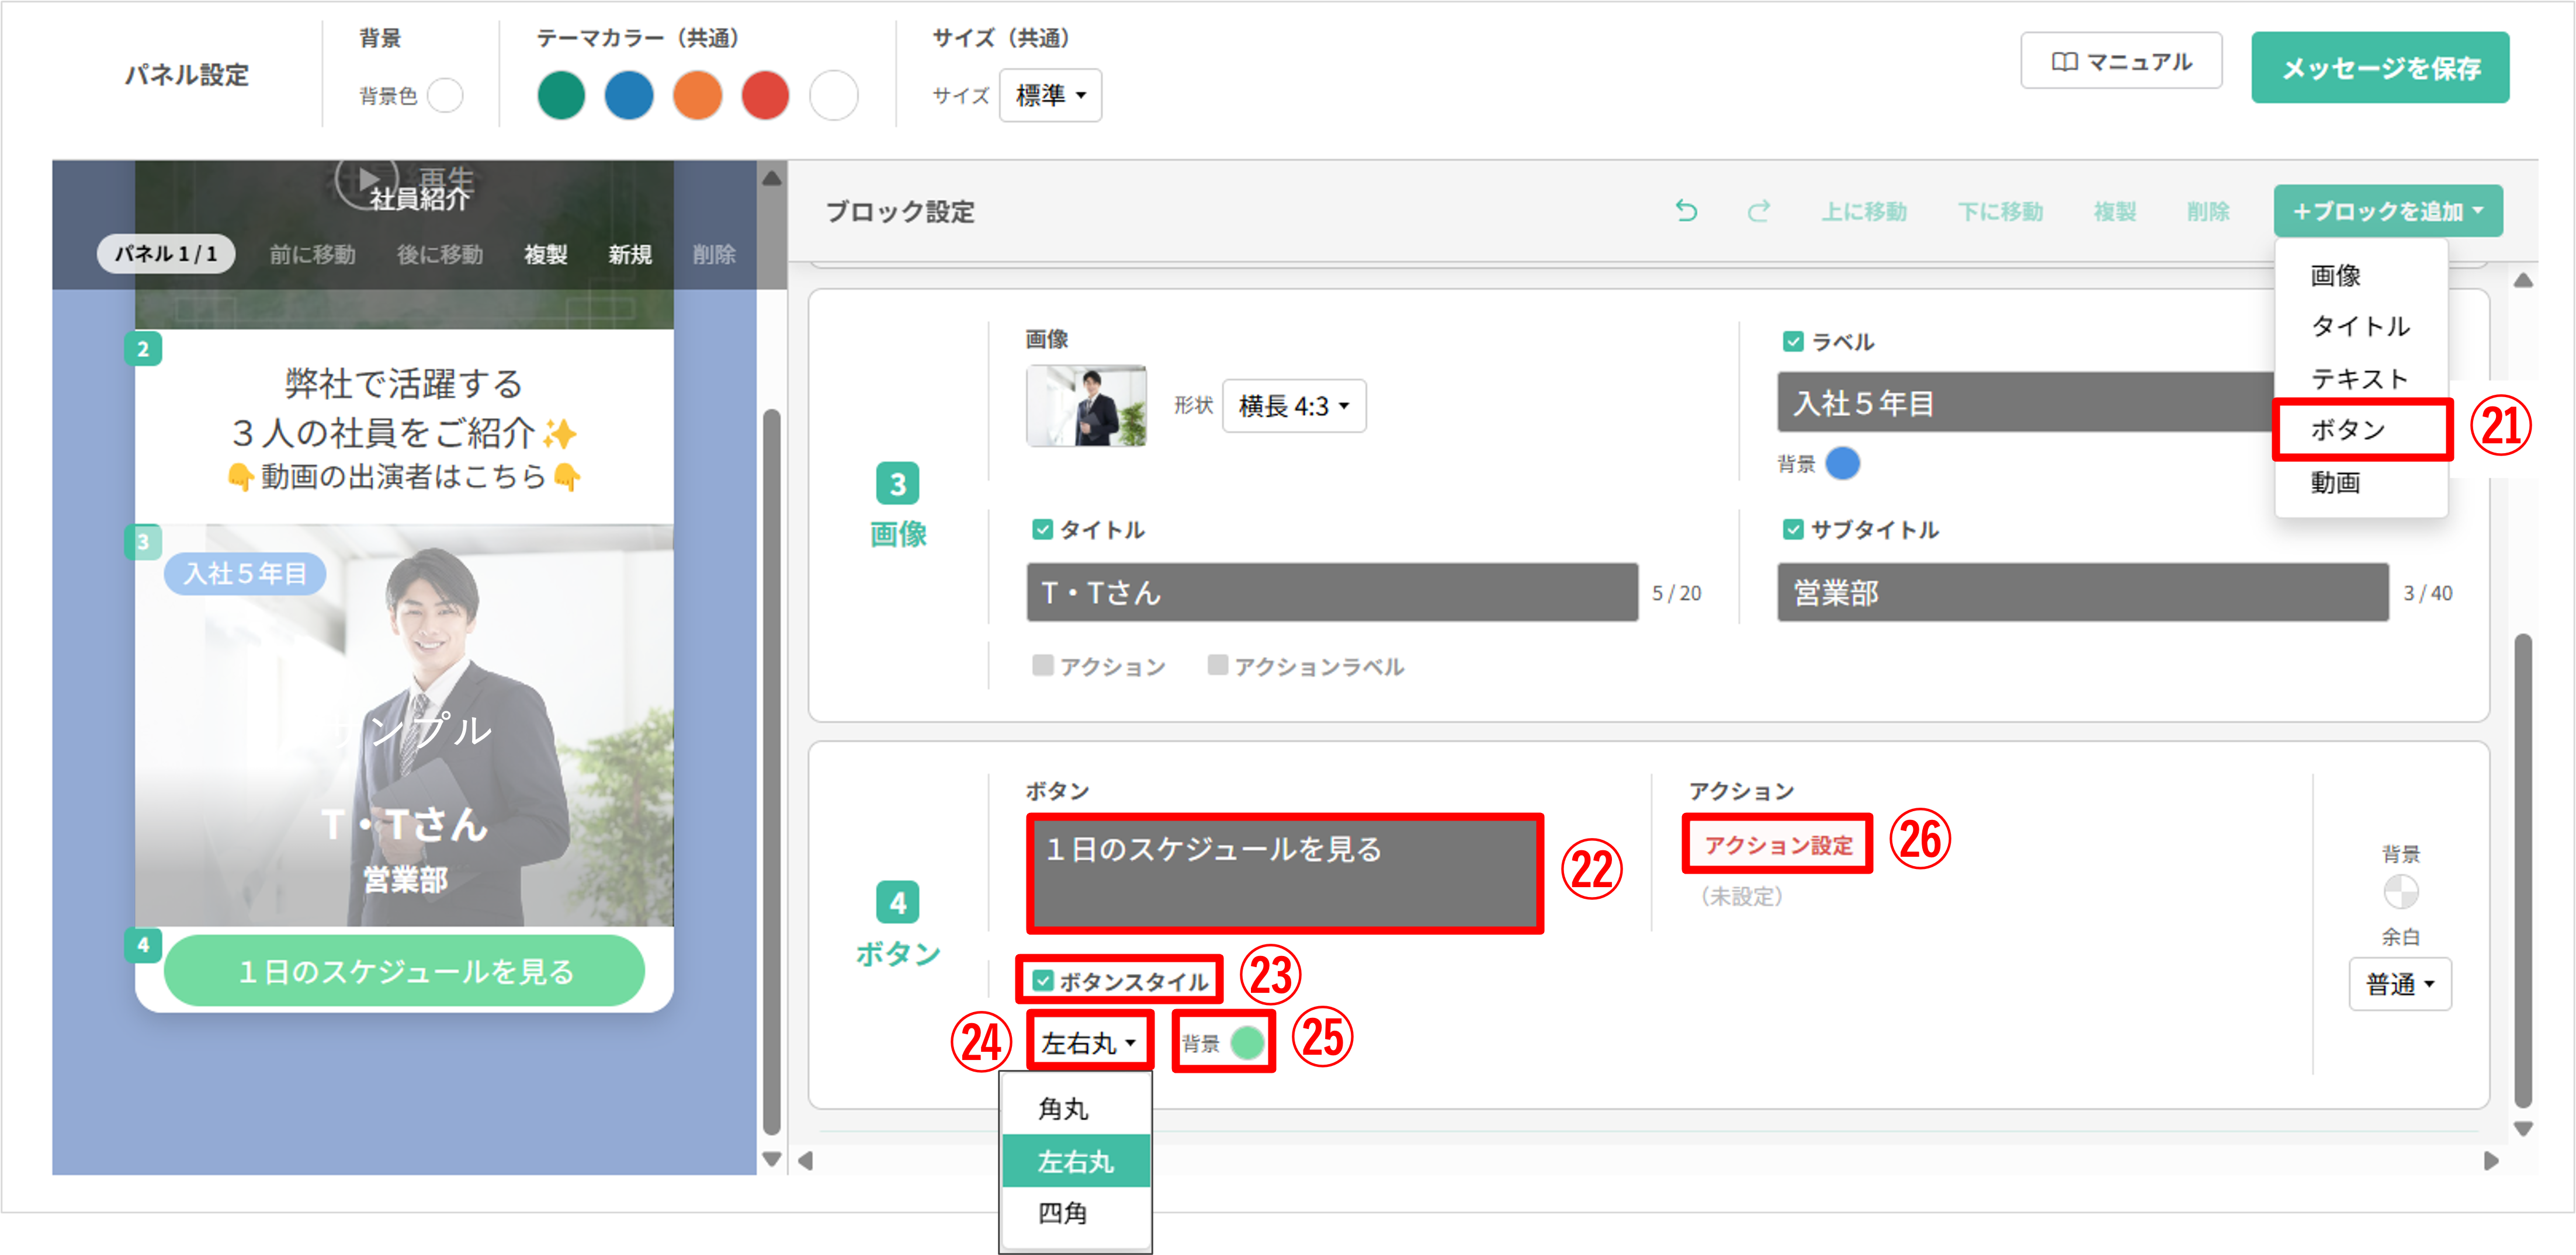Toggle the ボタンスタイル checkbox
This screenshot has height=1255, width=2576.
coord(1043,980)
